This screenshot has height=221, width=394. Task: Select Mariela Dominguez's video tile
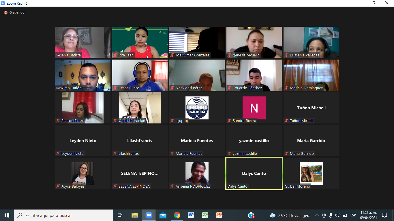pos(311,75)
